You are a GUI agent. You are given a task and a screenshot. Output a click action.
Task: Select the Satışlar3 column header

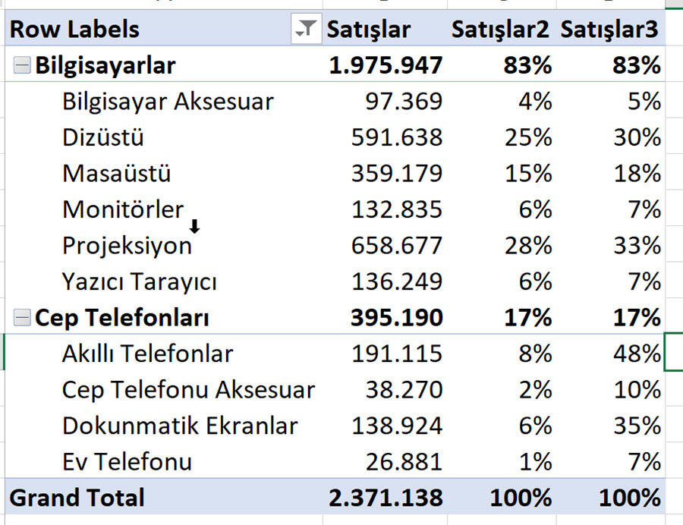pyautogui.click(x=609, y=30)
